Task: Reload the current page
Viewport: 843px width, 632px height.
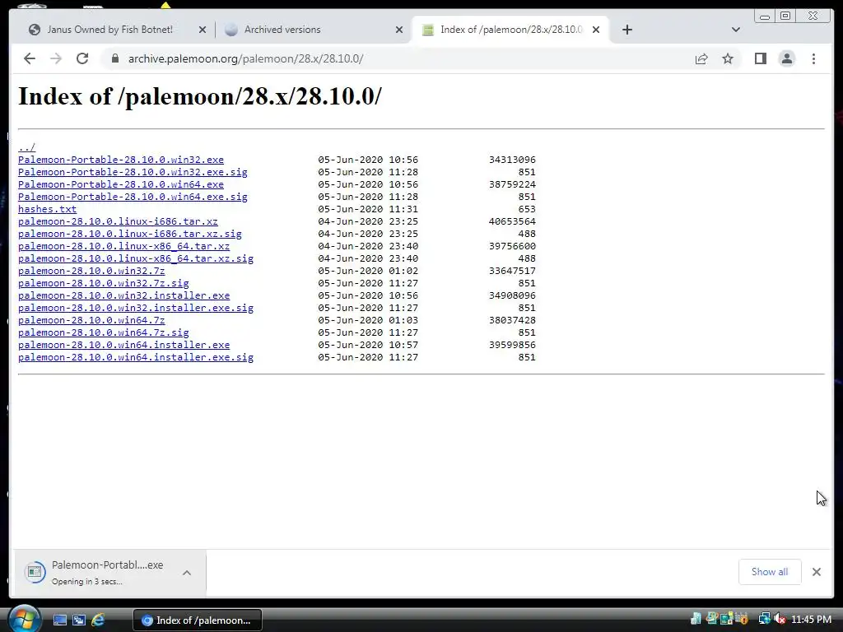Action: pos(82,58)
